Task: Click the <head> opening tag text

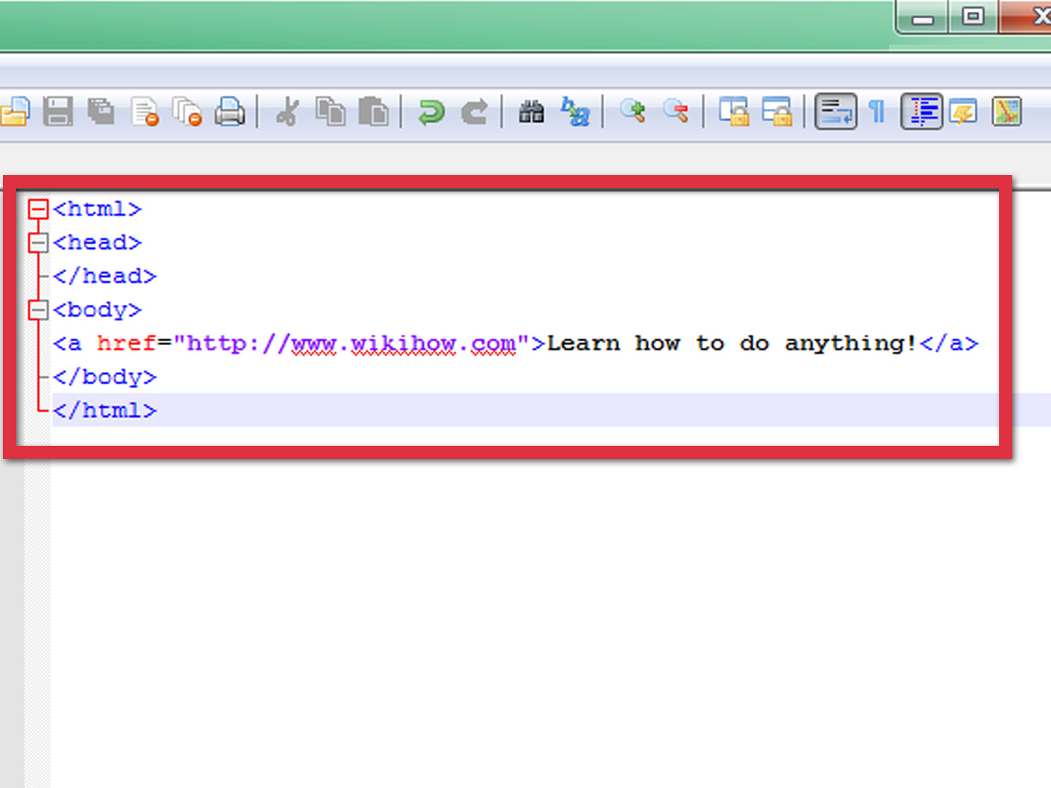Action: pyautogui.click(x=97, y=243)
